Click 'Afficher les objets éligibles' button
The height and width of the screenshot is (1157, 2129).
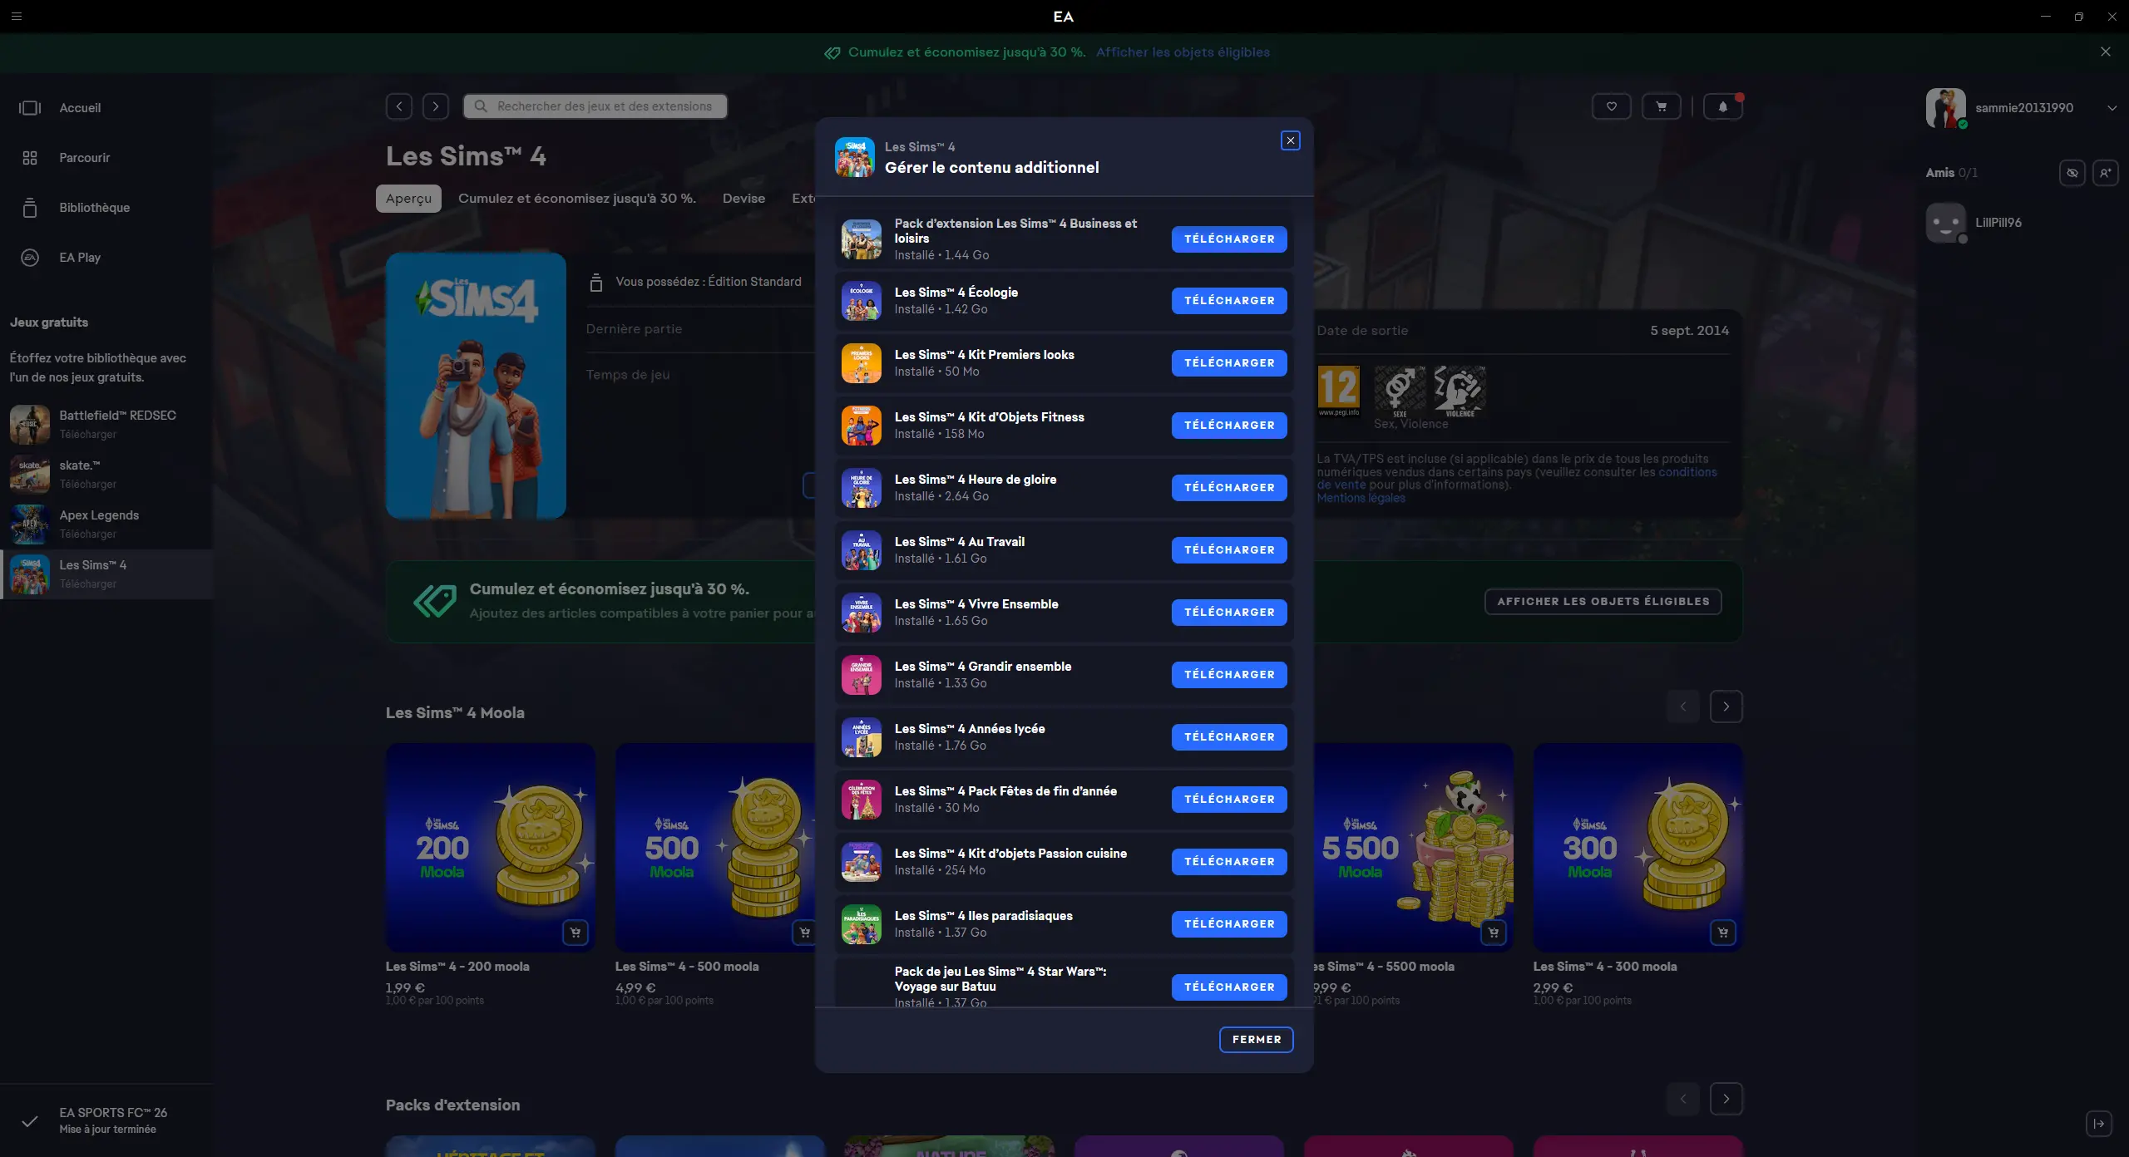point(1603,602)
